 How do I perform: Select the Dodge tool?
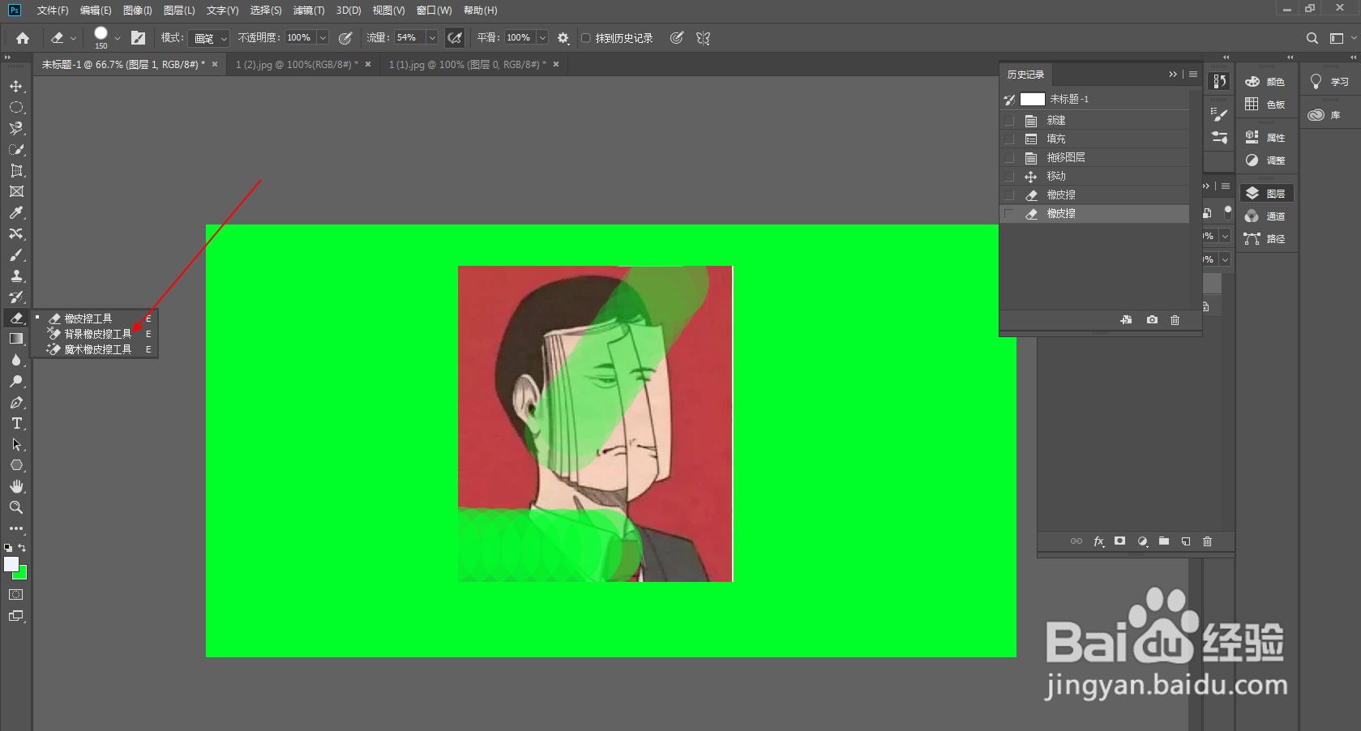pyautogui.click(x=16, y=381)
